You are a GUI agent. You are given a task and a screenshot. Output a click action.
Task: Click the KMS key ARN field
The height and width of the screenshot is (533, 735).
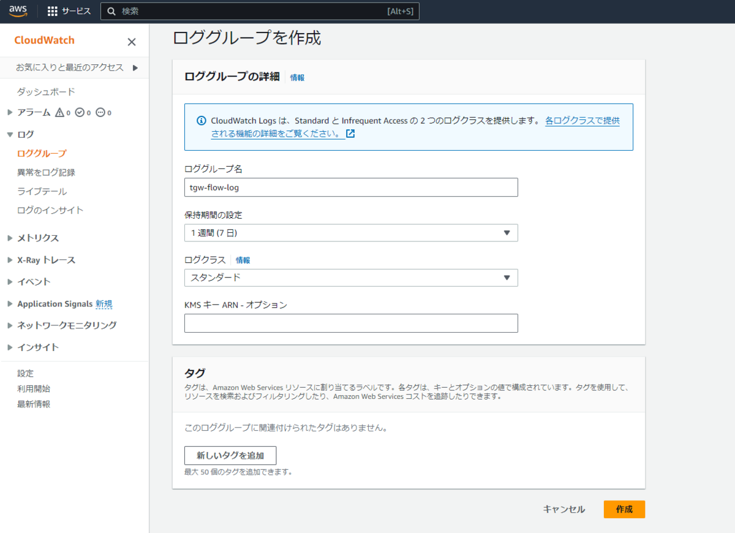click(x=351, y=323)
